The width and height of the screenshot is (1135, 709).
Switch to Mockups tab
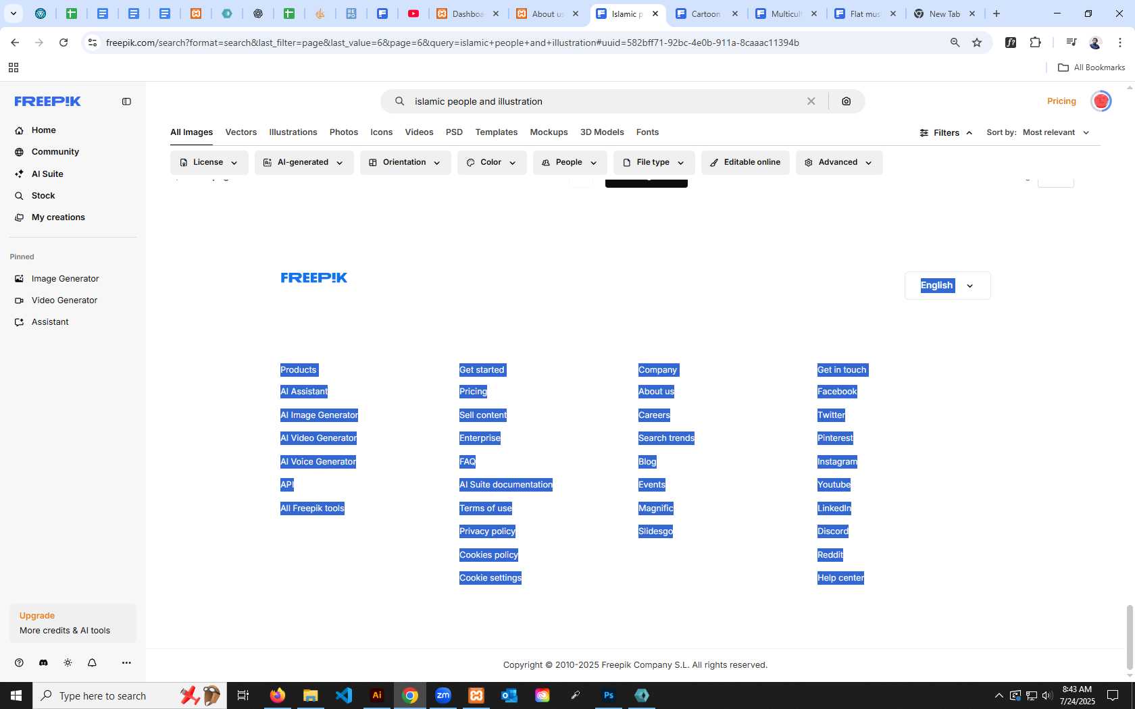pyautogui.click(x=549, y=132)
